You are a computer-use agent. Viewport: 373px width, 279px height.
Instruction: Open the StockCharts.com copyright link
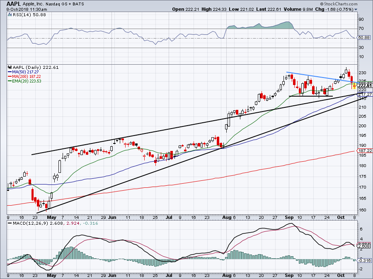[x=339, y=4]
